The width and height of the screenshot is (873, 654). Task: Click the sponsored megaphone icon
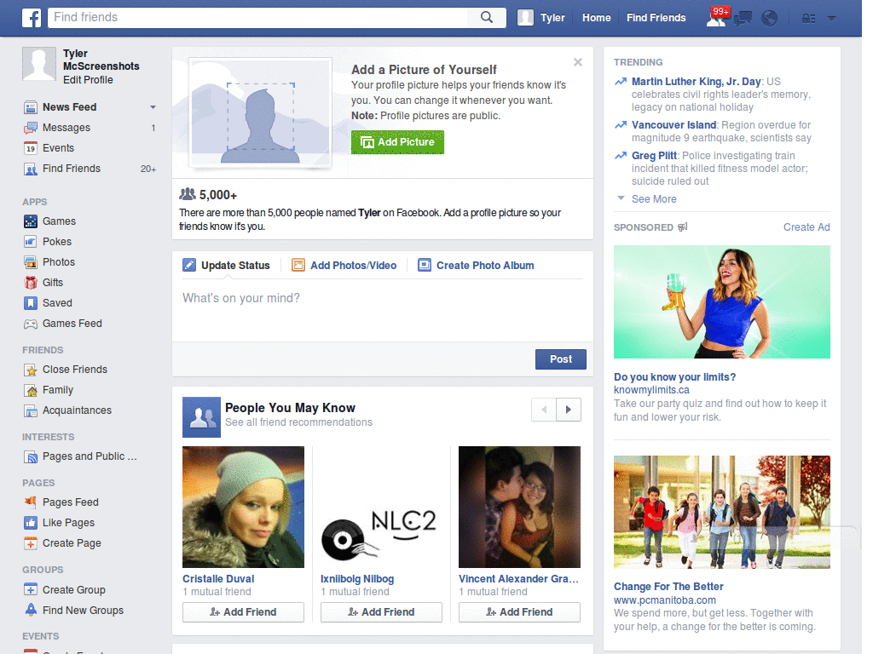coord(683,227)
